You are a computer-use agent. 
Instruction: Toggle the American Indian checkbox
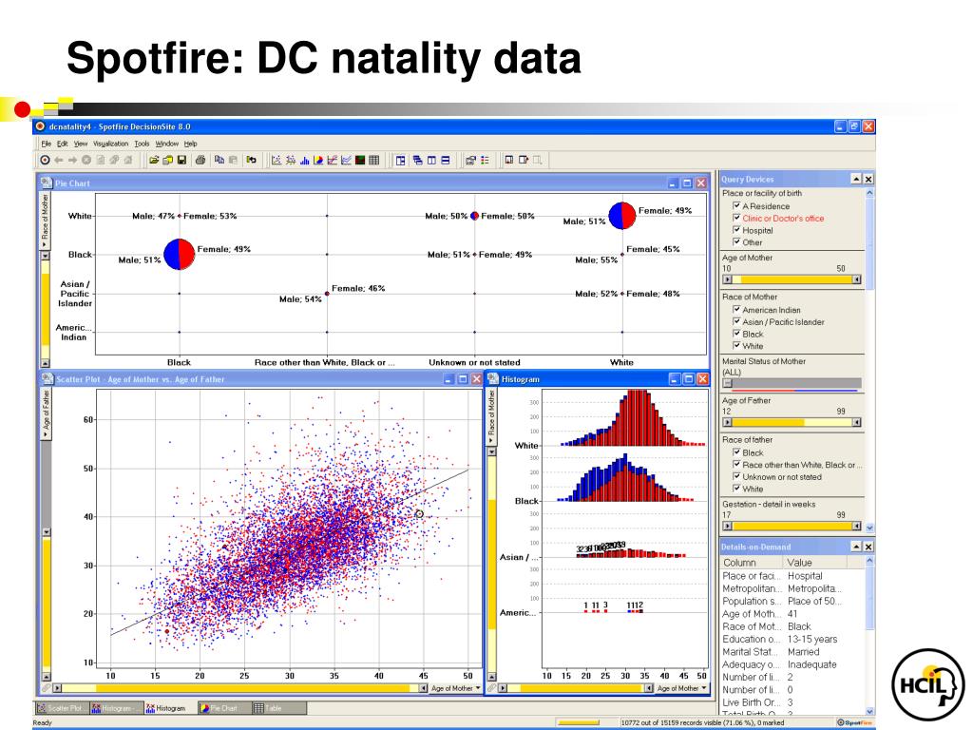(x=736, y=309)
